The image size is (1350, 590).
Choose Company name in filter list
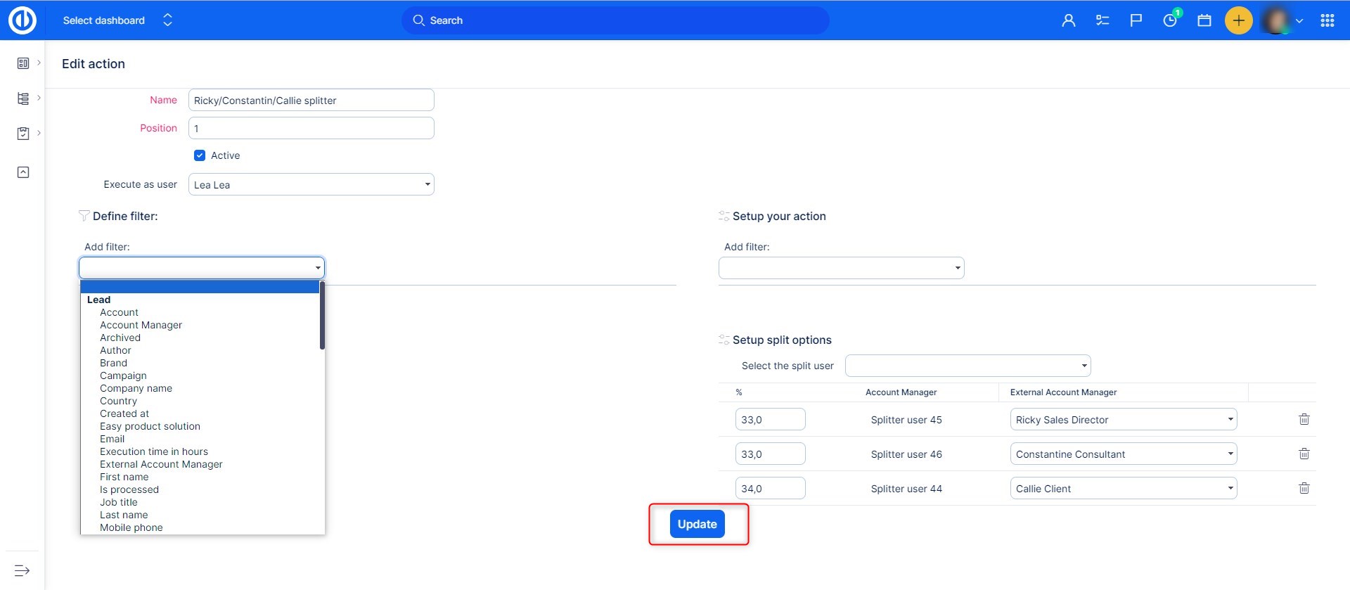click(x=136, y=388)
